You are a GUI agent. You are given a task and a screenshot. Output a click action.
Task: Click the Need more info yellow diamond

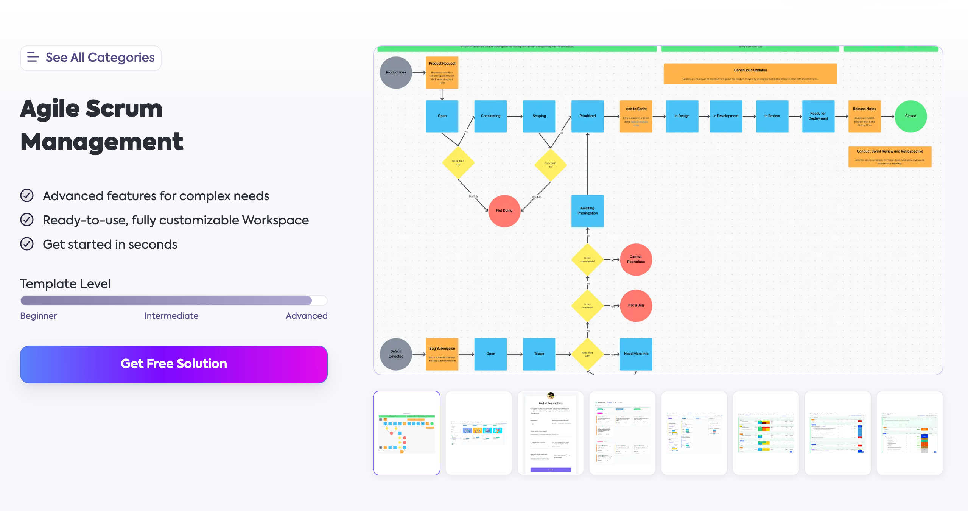[587, 354]
